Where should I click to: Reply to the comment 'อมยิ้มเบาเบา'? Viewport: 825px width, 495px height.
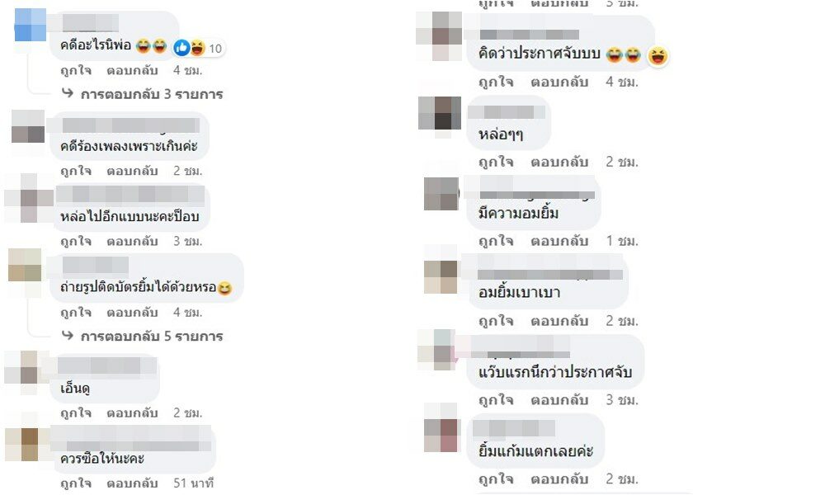pos(559,321)
